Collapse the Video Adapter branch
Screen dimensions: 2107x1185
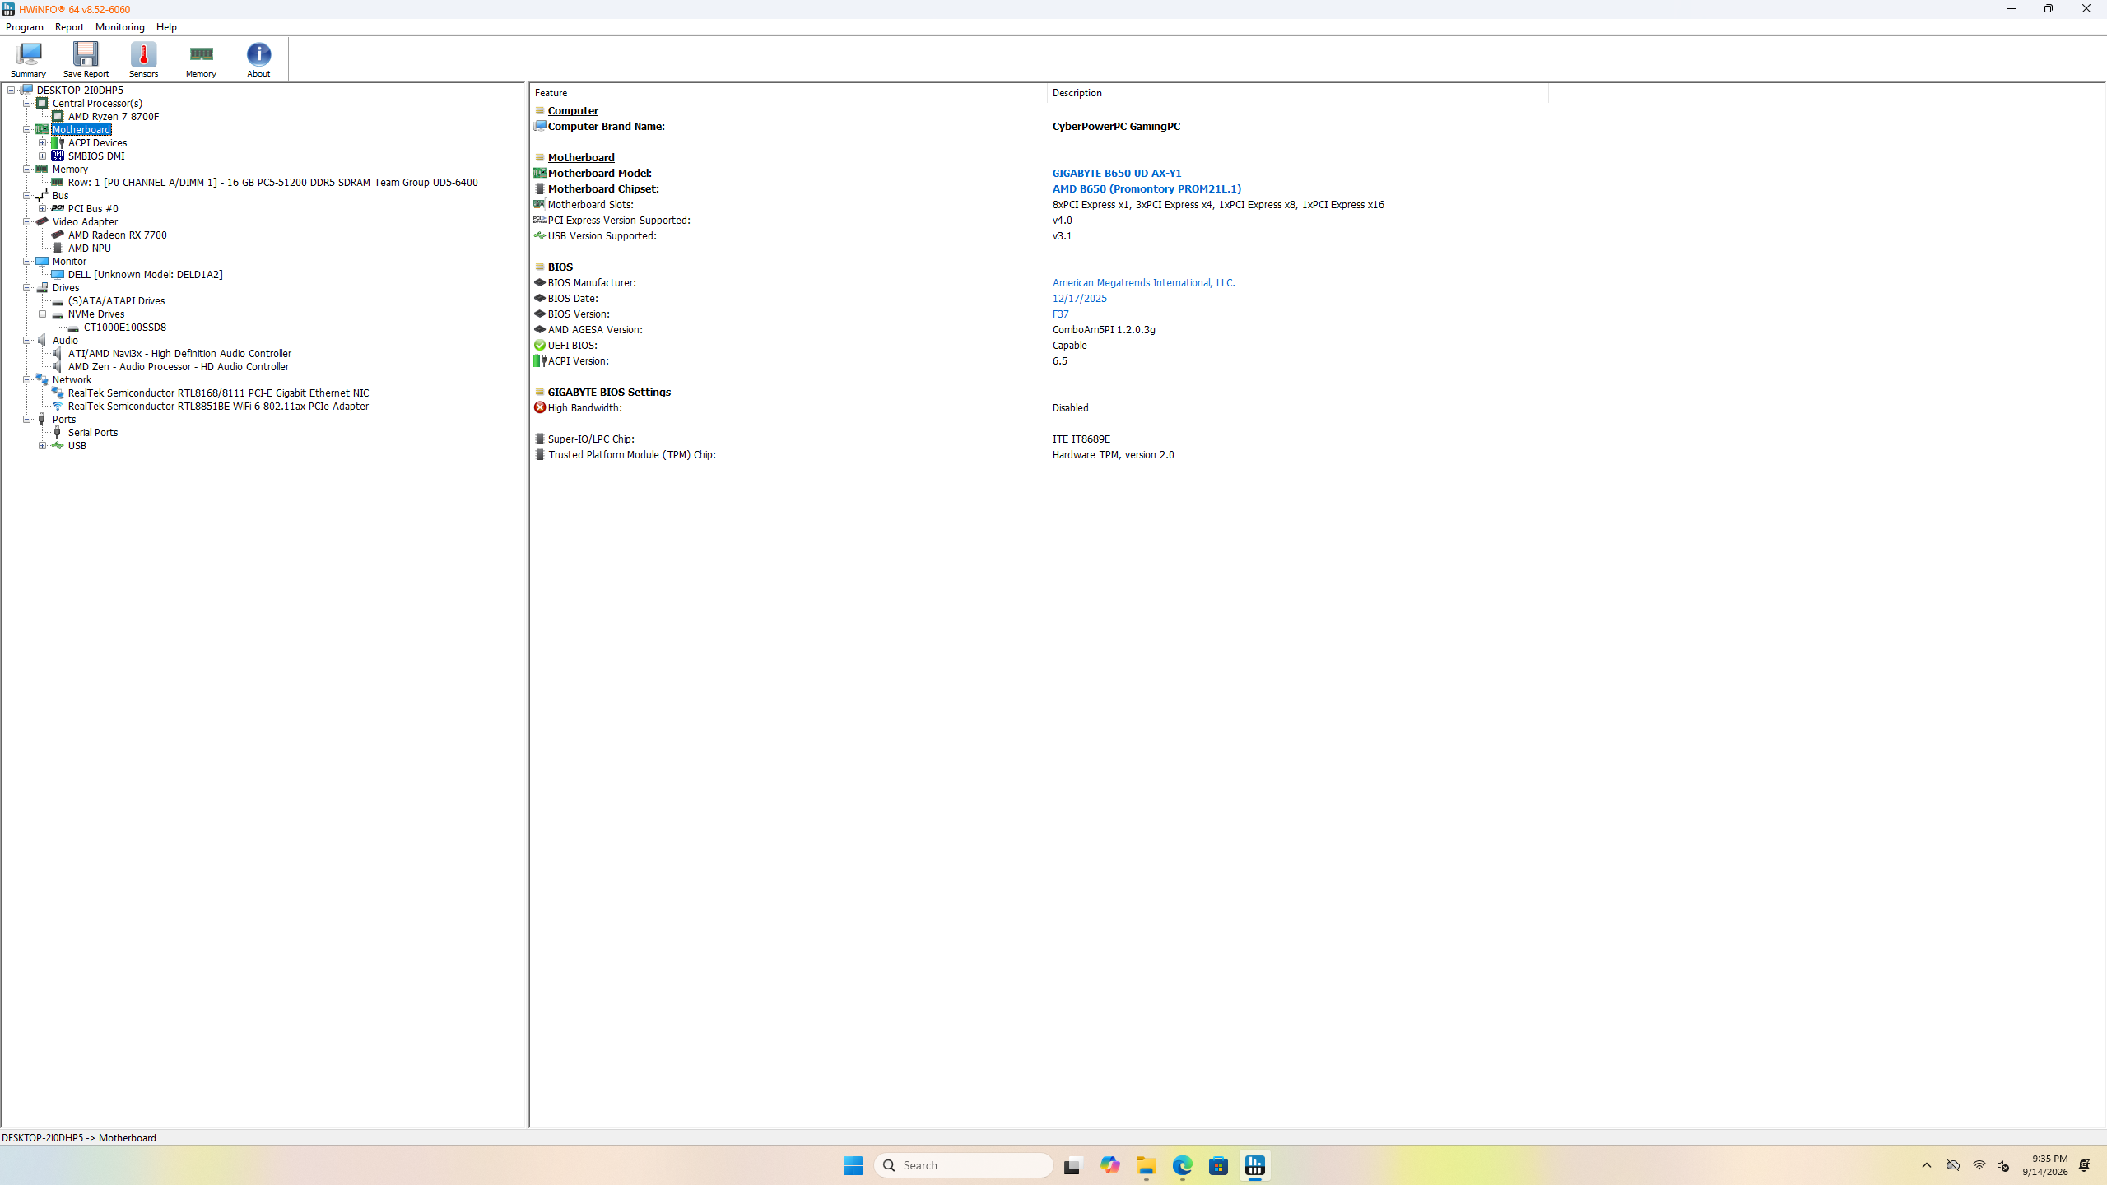(x=27, y=222)
